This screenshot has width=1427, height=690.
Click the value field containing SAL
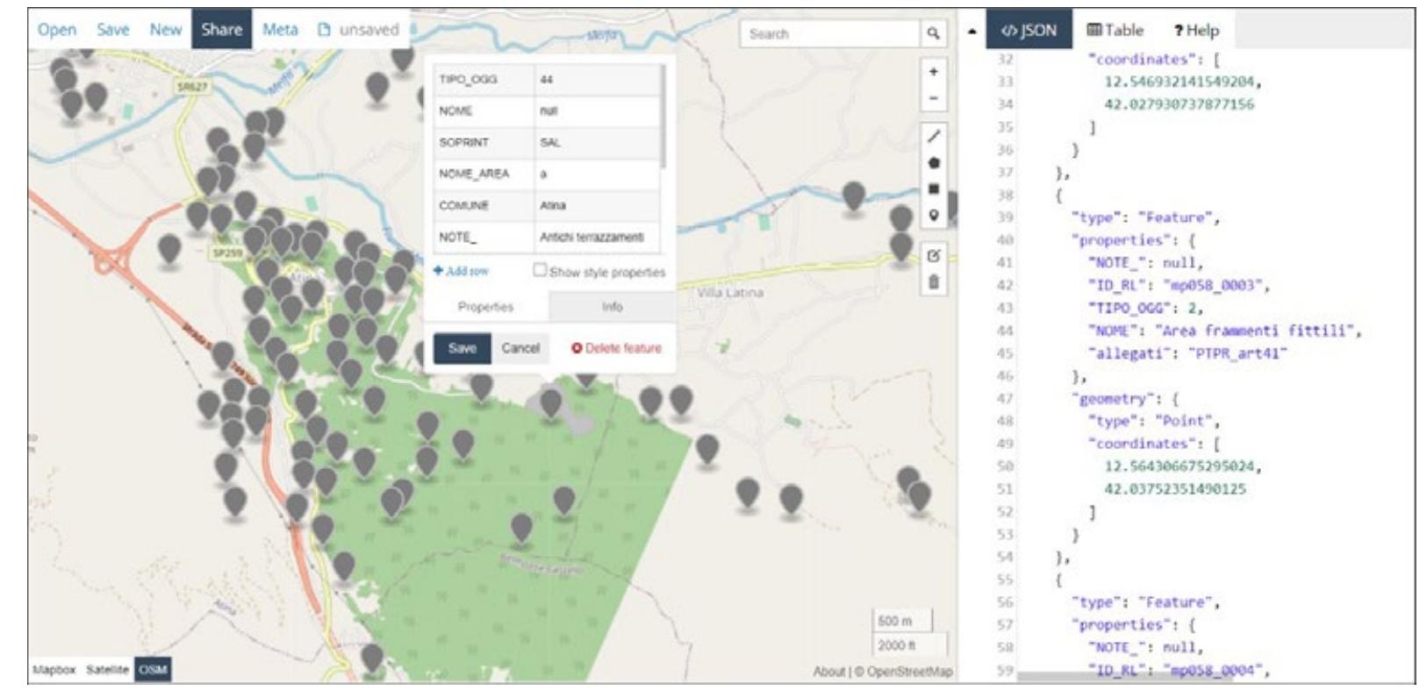597,143
